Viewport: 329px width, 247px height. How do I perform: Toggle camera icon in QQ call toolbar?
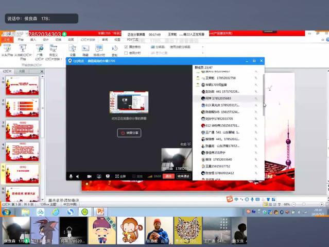(x=89, y=176)
